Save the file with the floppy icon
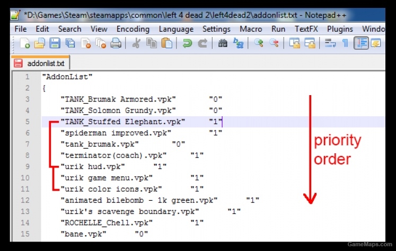 click(x=55, y=43)
